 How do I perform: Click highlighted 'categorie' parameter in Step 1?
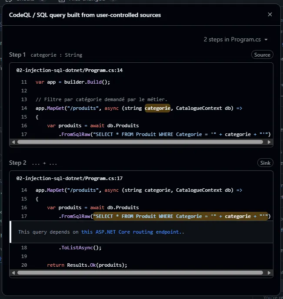pyautogui.click(x=157, y=108)
